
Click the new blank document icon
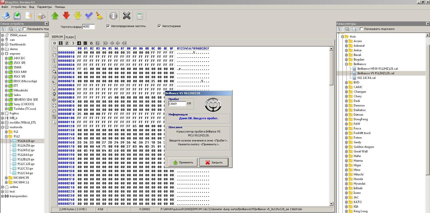pos(29,16)
